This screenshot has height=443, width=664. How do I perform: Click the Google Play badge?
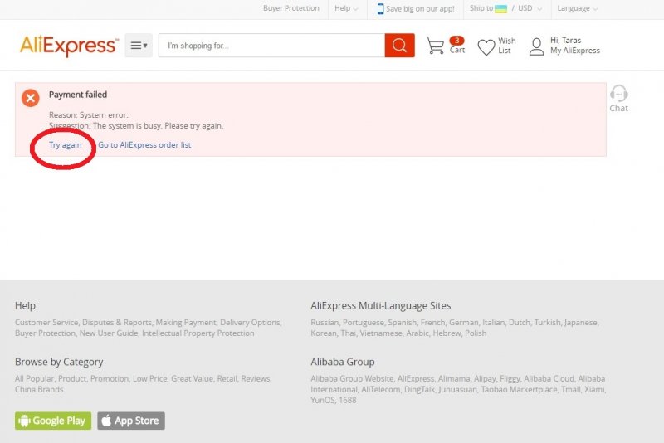pos(53,421)
